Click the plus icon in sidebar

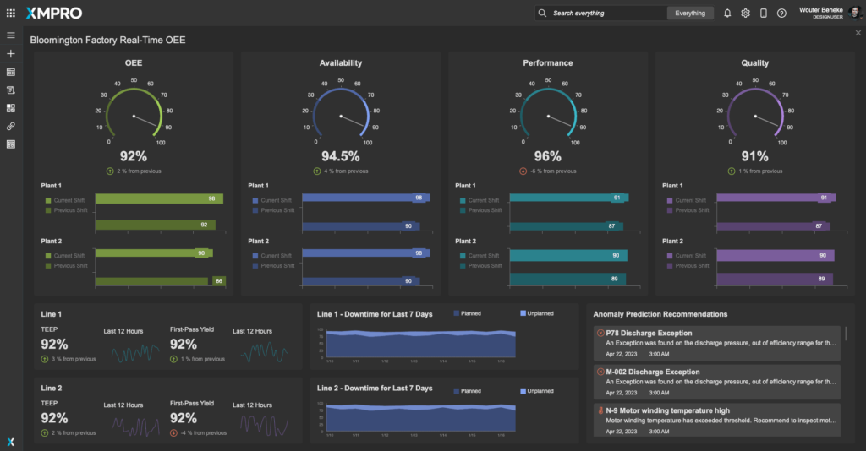click(11, 53)
